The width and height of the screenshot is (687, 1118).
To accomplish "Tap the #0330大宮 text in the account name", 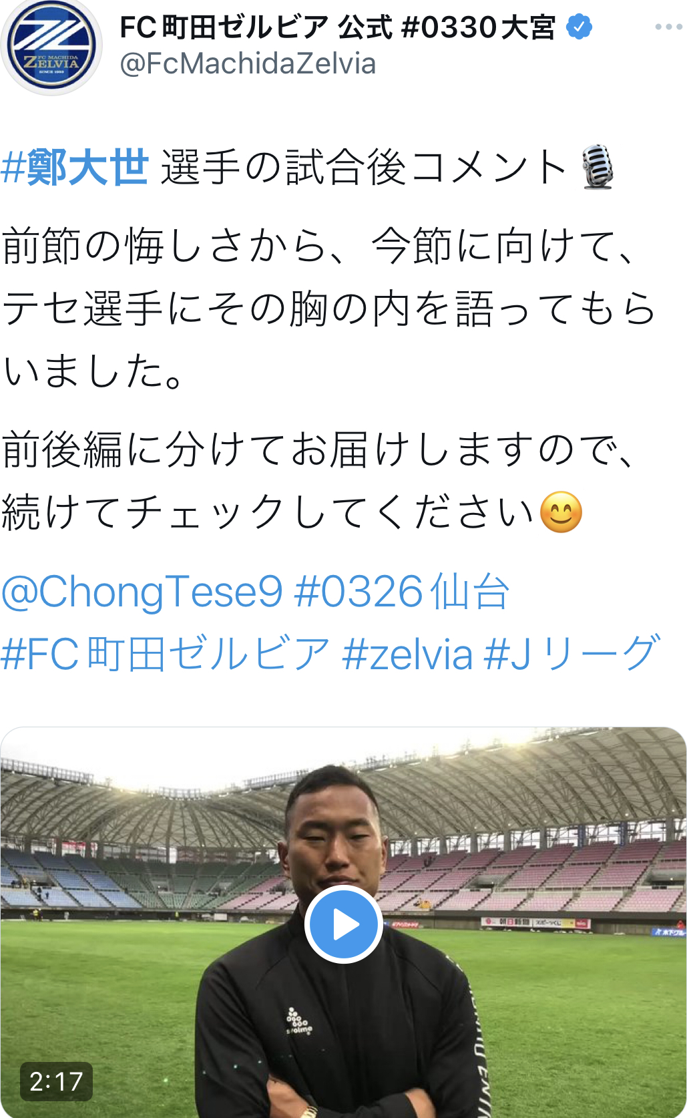I will point(479,27).
